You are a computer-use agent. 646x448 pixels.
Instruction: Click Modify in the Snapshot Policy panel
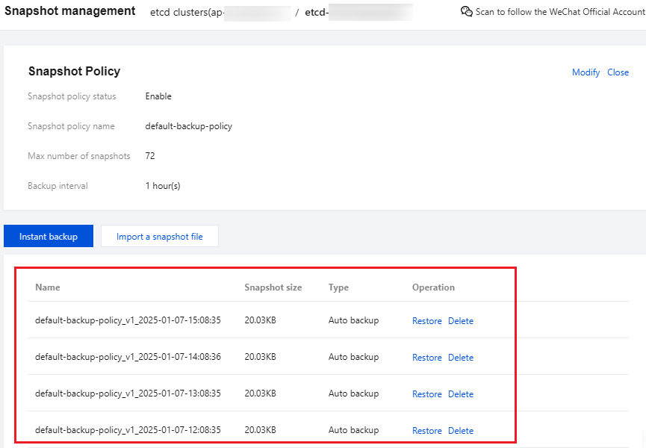tap(586, 72)
